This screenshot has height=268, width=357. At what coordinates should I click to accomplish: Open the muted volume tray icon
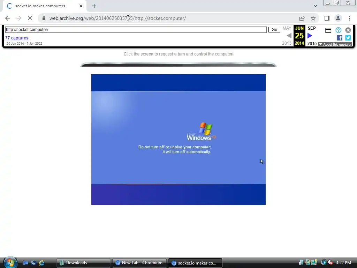330,262
